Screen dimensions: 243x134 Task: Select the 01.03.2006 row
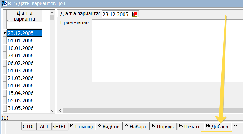pyautogui.click(x=24, y=71)
